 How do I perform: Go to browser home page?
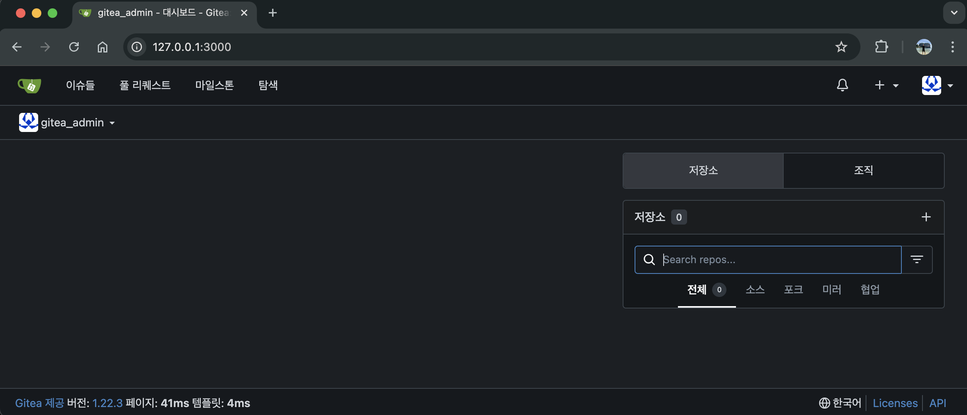pos(103,47)
